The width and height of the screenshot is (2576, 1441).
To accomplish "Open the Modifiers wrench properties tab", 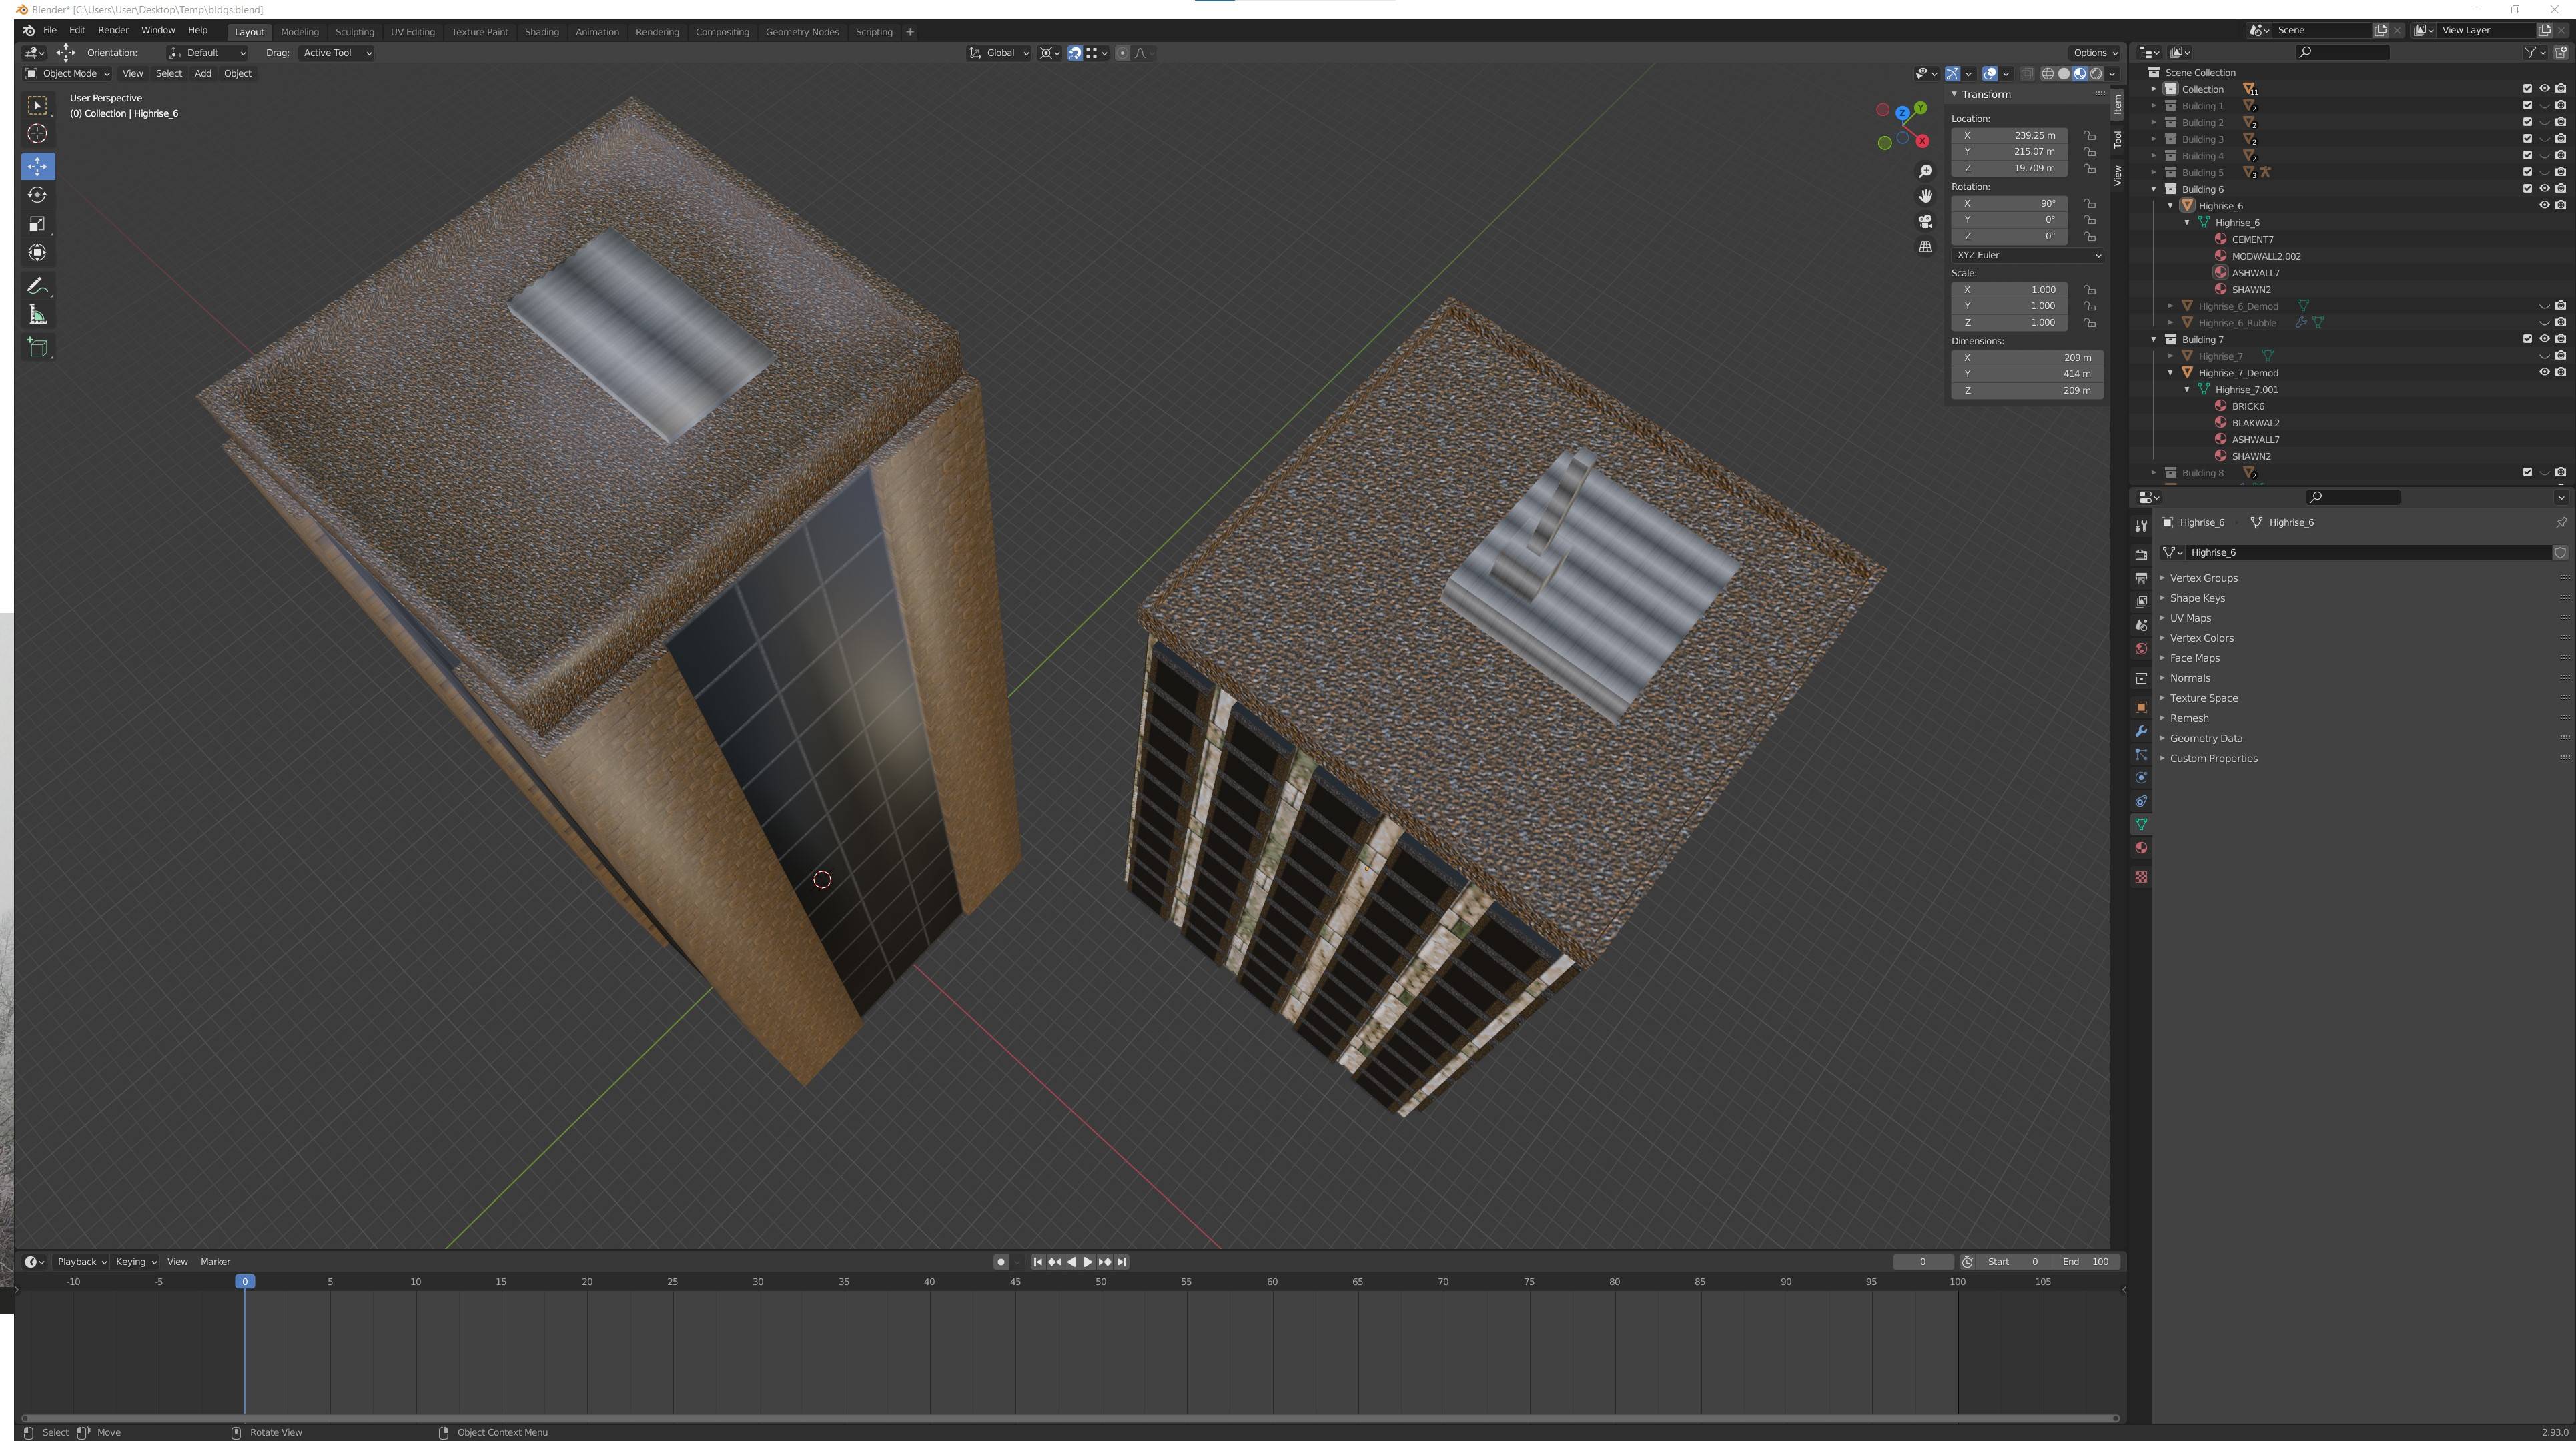I will click(2141, 731).
